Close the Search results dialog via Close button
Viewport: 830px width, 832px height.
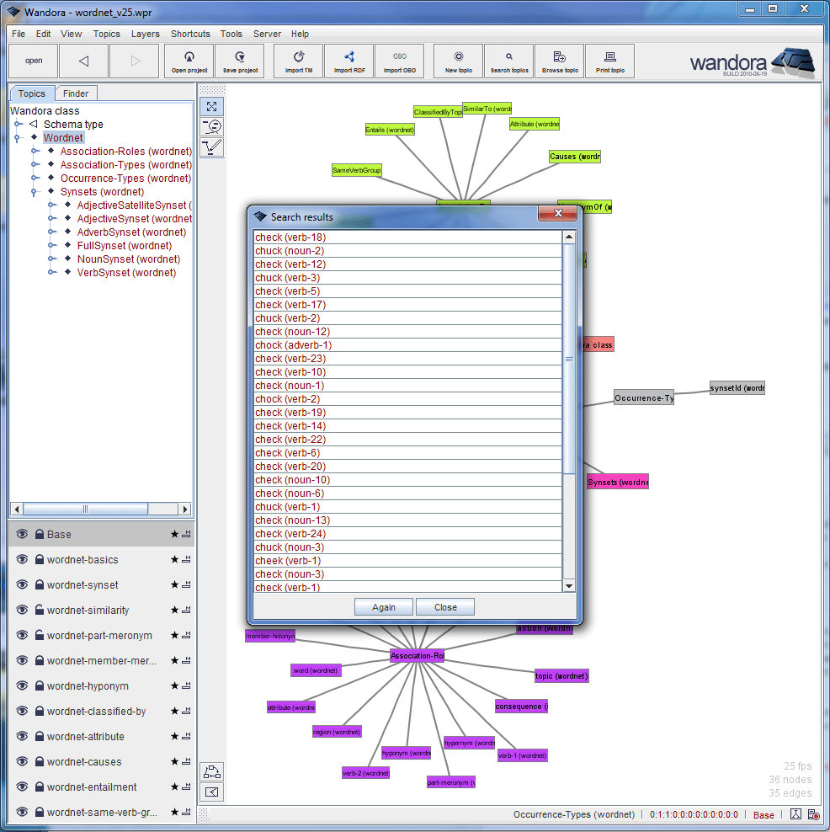[x=444, y=606]
